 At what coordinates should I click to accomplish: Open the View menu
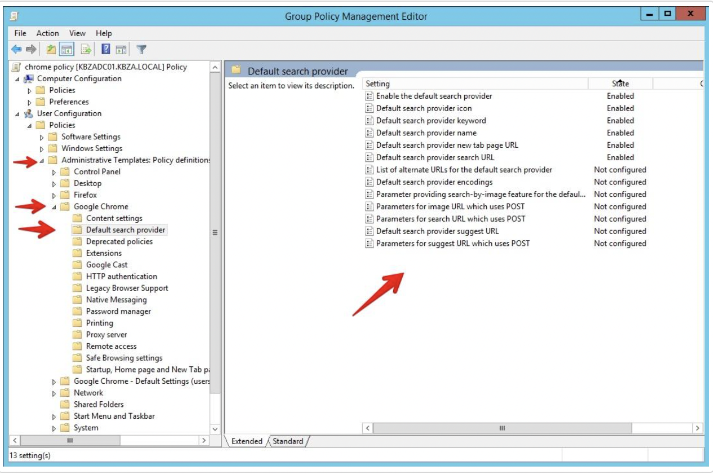tap(77, 33)
